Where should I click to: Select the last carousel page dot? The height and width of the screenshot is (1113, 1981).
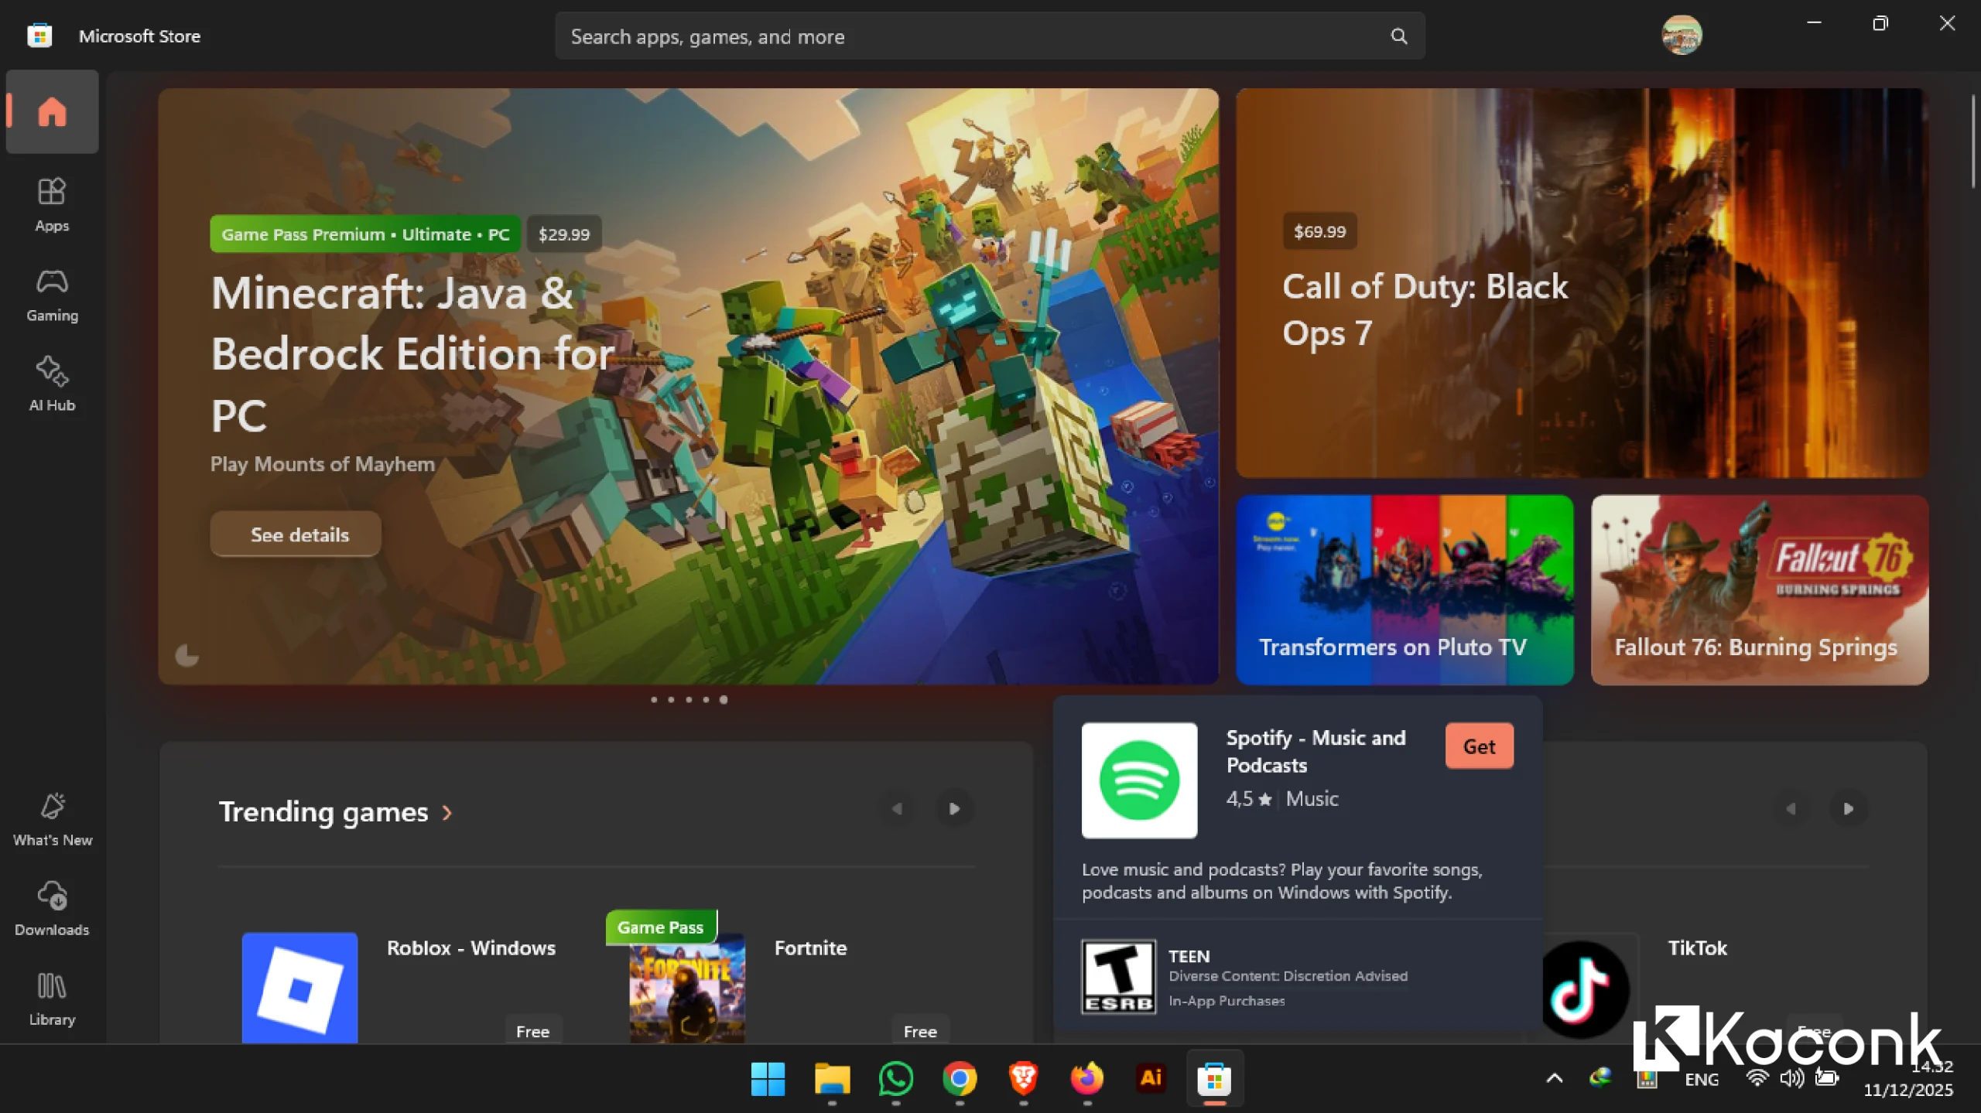point(724,700)
